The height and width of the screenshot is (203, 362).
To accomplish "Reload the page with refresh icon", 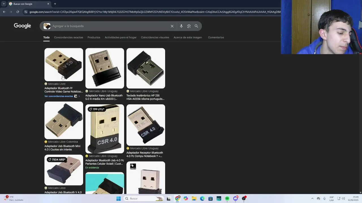I will 18,12.
